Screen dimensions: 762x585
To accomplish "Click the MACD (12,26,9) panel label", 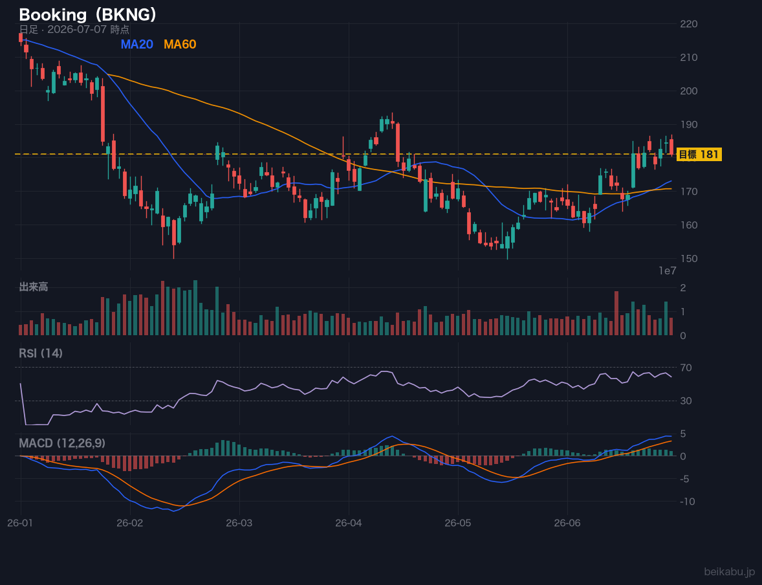I will 62,443.
